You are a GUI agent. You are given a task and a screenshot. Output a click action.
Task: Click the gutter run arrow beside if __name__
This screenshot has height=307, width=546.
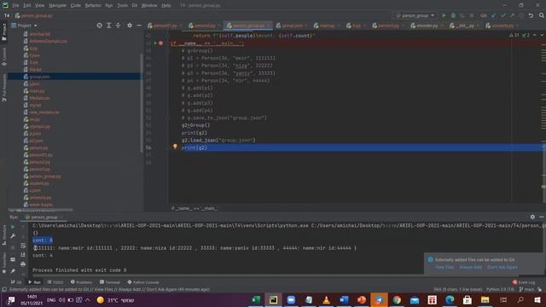click(x=155, y=43)
